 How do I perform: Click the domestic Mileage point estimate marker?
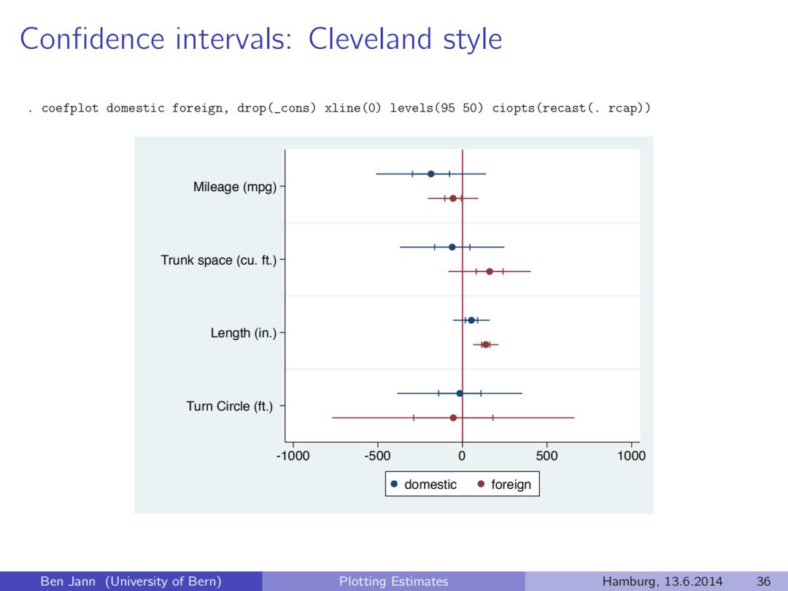pos(430,174)
